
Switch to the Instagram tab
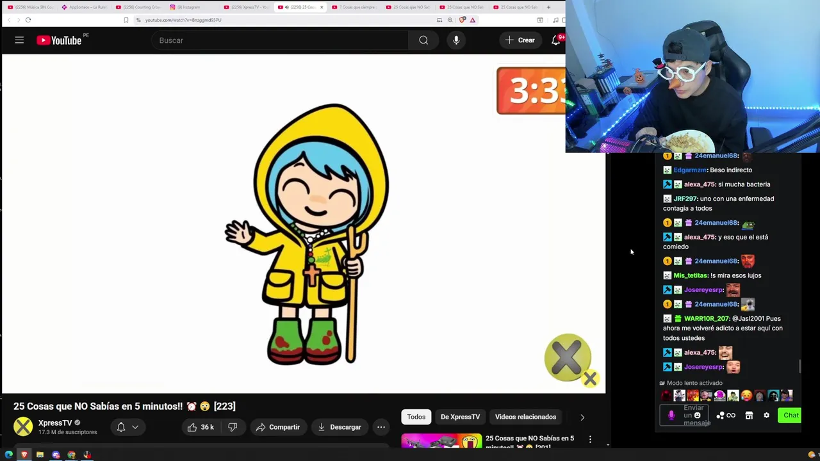(x=192, y=7)
